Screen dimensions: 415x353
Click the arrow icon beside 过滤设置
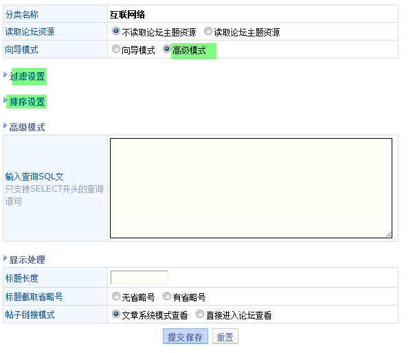5,75
